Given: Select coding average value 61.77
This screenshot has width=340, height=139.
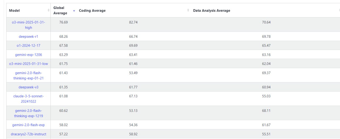Looking at the screenshot, I should [x=133, y=87].
